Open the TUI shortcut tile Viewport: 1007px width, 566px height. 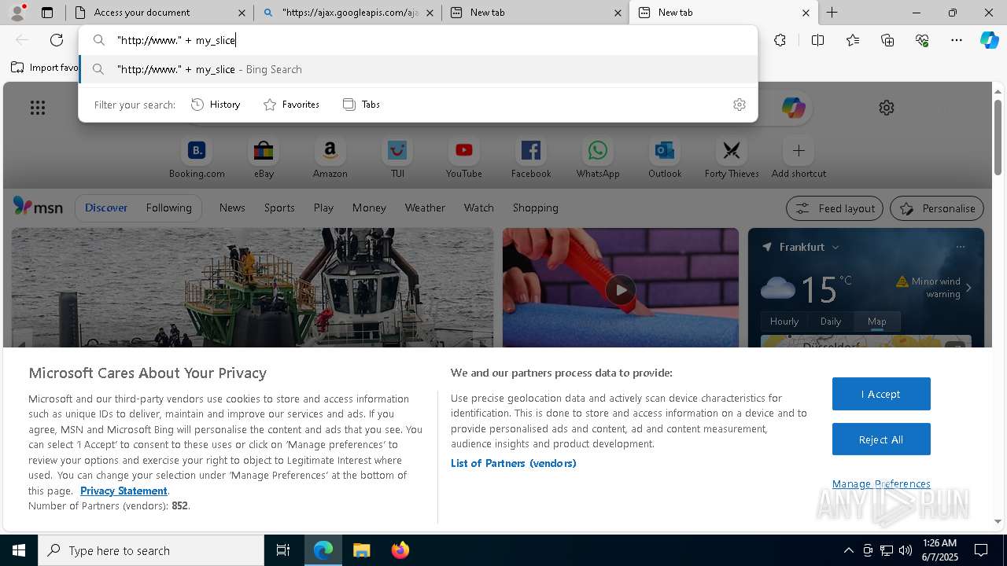397,157
